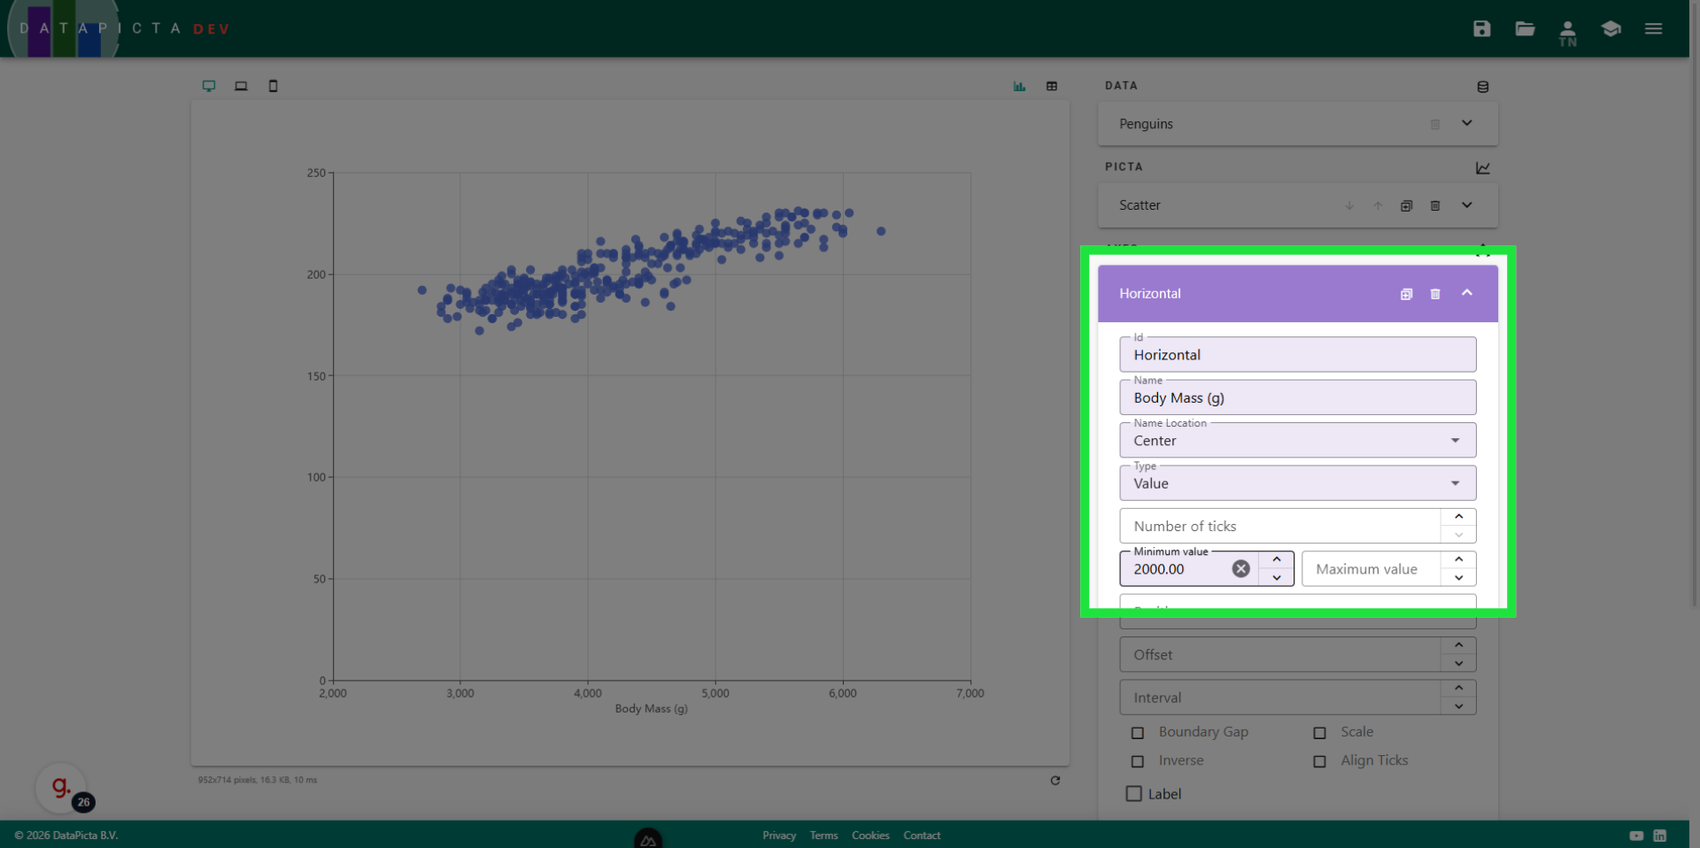The height and width of the screenshot is (848, 1700).
Task: Click the save icon in header
Action: click(1481, 28)
